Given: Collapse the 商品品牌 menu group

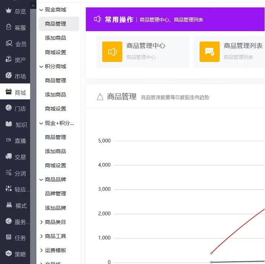Looking at the screenshot, I should pyautogui.click(x=41, y=180).
